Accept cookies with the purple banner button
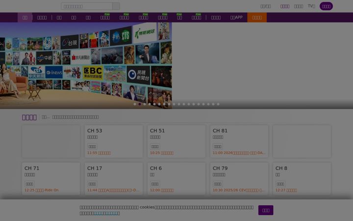This screenshot has width=353, height=221. pos(266,210)
